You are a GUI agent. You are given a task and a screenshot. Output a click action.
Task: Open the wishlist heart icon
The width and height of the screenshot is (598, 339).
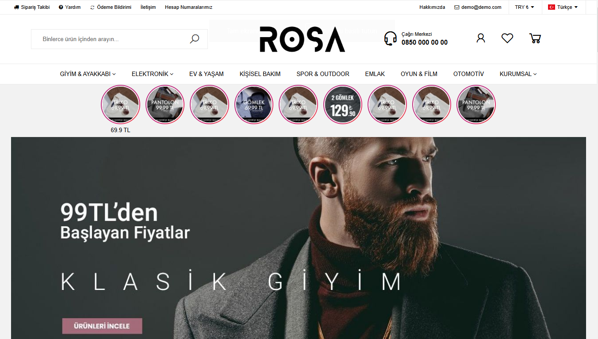click(x=507, y=38)
